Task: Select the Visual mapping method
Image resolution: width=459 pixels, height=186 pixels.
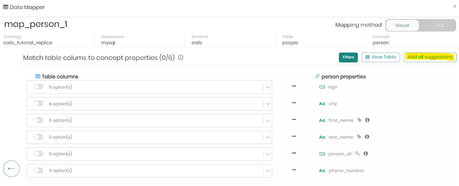Action: (x=402, y=25)
